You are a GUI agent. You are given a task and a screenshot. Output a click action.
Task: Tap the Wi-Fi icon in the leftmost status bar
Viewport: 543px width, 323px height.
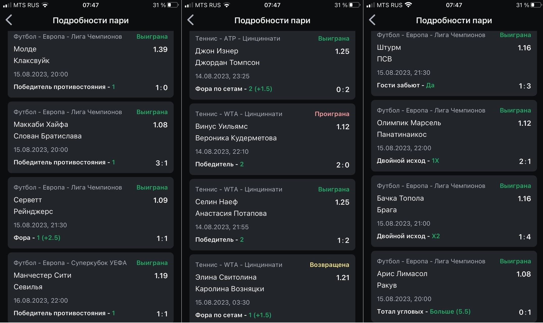[45, 5]
